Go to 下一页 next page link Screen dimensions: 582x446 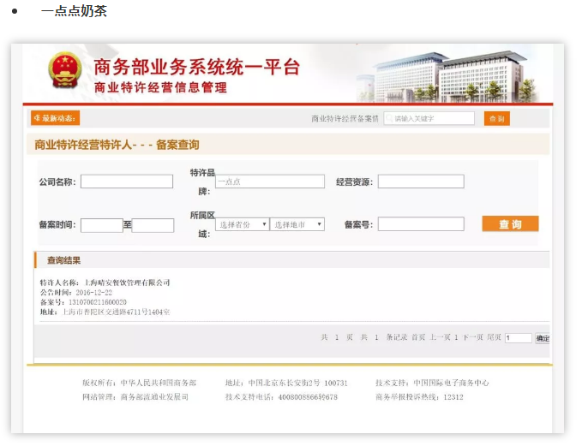pos(472,337)
